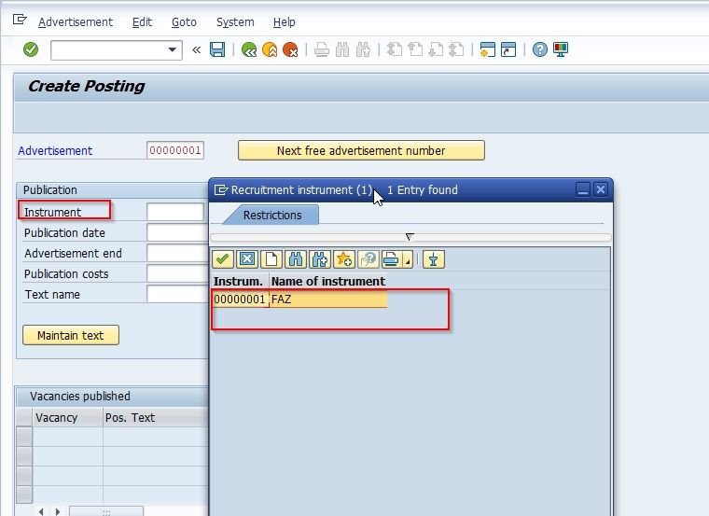This screenshot has width=709, height=516.
Task: Click the First Page icon
Action: (395, 49)
